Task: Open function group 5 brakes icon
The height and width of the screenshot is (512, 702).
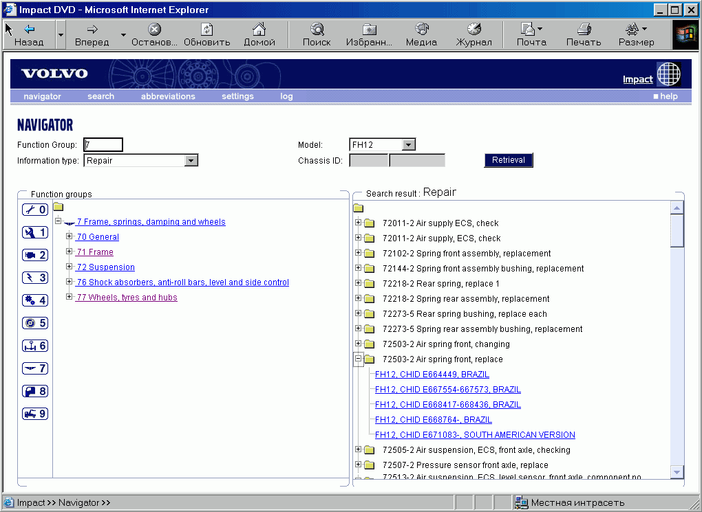Action: [x=35, y=323]
